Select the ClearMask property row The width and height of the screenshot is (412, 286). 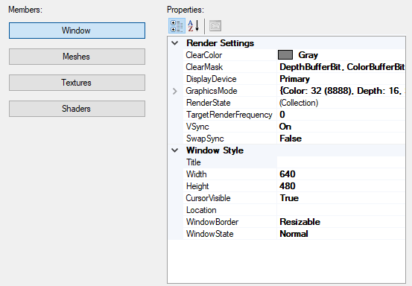point(294,67)
